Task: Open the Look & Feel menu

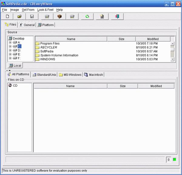Action: click(45, 10)
